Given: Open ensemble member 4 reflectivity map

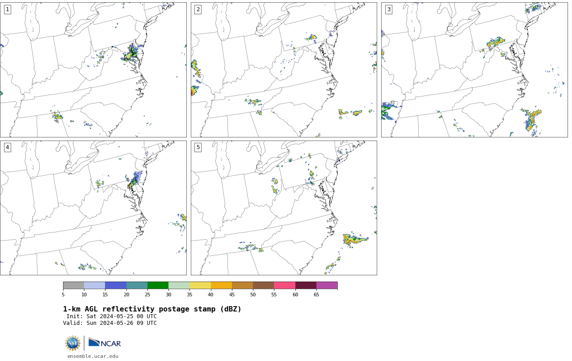Looking at the screenshot, I should [93, 208].
